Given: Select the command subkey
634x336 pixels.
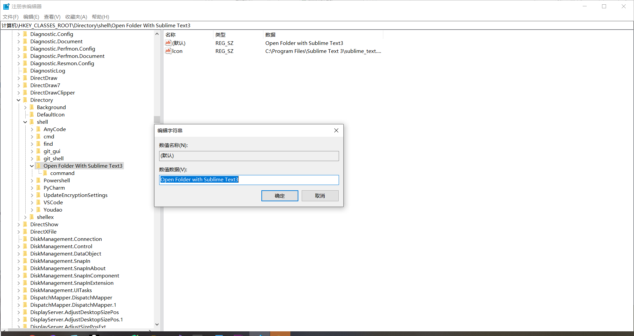Looking at the screenshot, I should (62, 173).
